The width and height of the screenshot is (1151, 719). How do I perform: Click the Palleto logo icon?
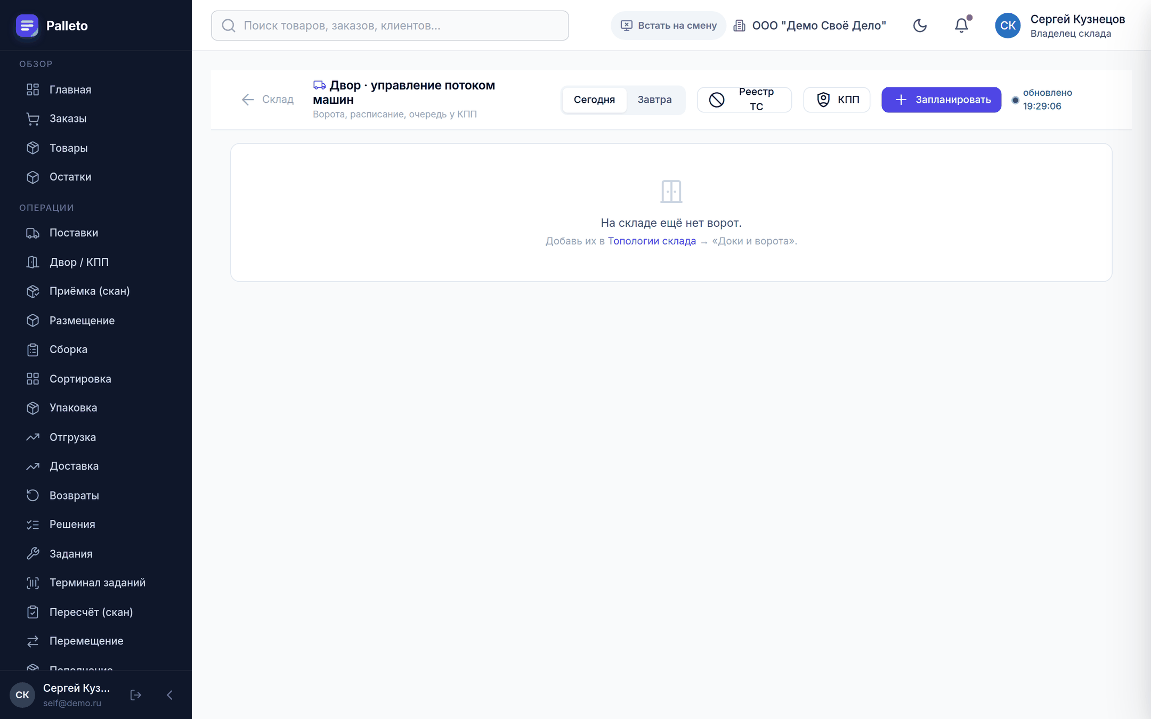tap(27, 26)
